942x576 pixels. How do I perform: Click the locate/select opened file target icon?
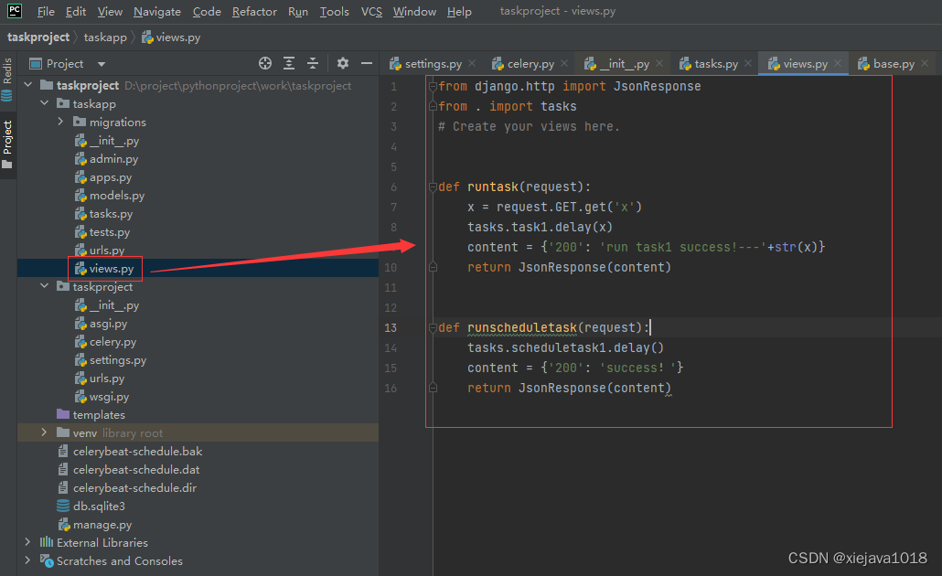265,63
